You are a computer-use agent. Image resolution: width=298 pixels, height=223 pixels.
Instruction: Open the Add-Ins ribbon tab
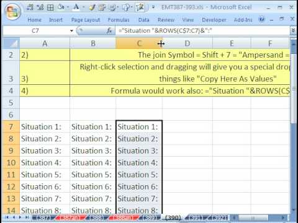[x=243, y=20]
